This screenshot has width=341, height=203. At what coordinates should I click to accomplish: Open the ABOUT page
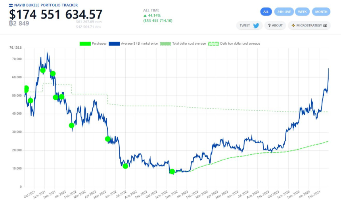point(275,25)
